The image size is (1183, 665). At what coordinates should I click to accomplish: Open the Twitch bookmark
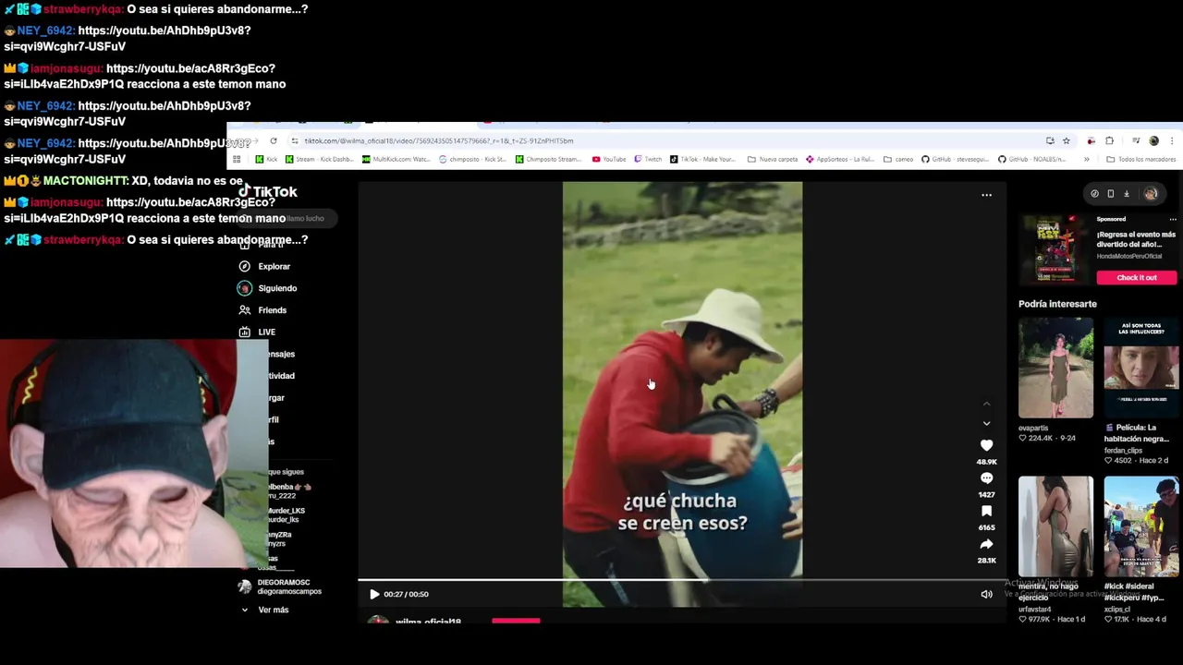point(648,159)
